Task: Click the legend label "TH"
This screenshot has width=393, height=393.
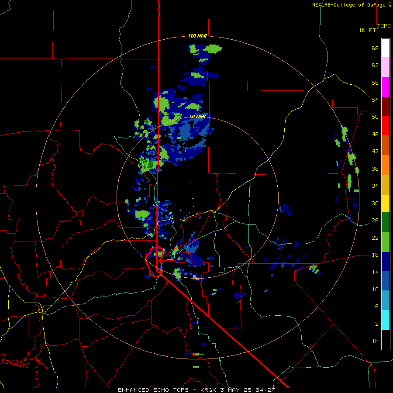Action: click(x=375, y=341)
